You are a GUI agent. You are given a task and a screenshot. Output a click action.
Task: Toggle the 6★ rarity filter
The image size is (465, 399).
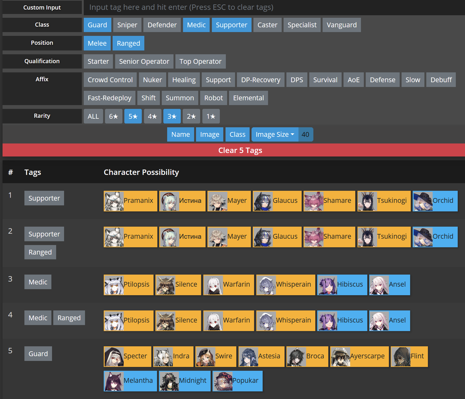pos(114,116)
